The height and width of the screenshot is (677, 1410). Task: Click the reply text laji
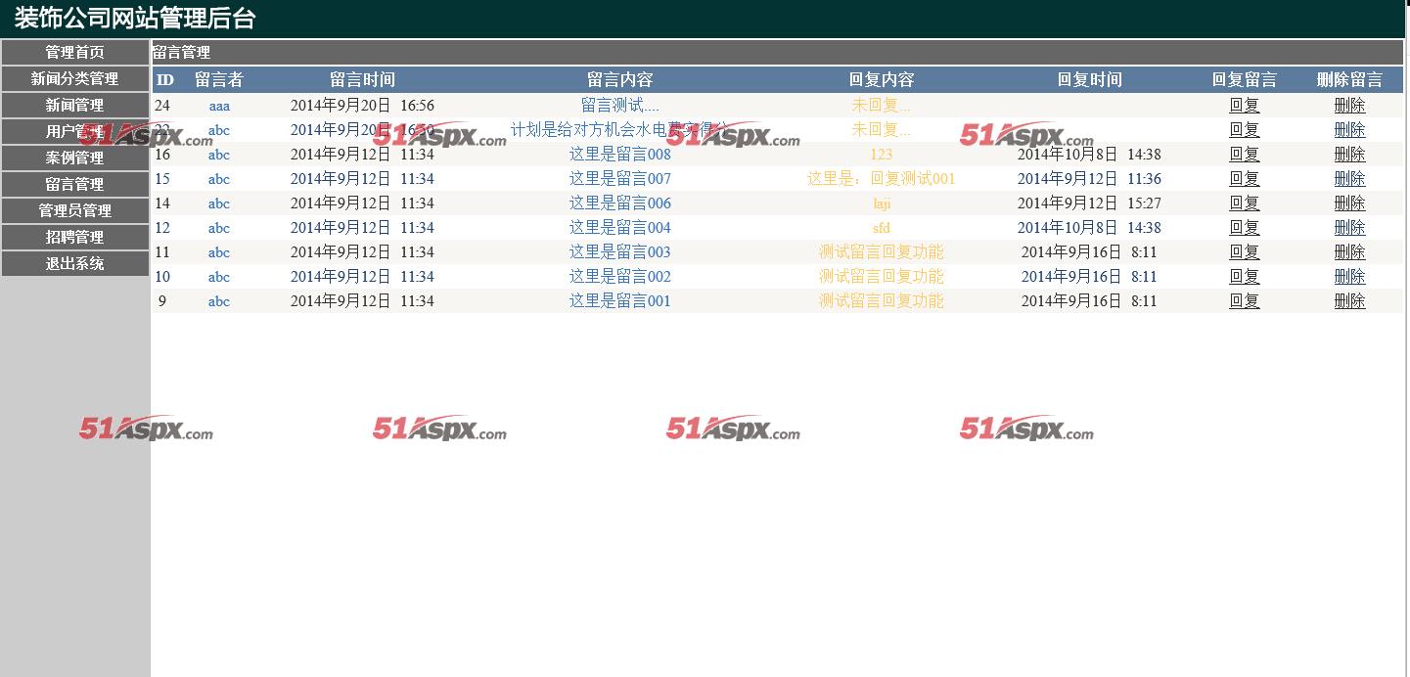click(x=882, y=203)
